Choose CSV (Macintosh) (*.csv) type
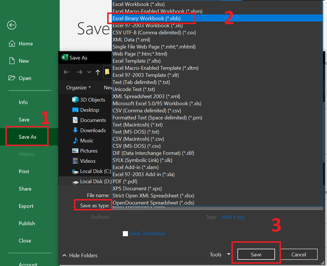The height and width of the screenshot is (266, 327). 217,139
